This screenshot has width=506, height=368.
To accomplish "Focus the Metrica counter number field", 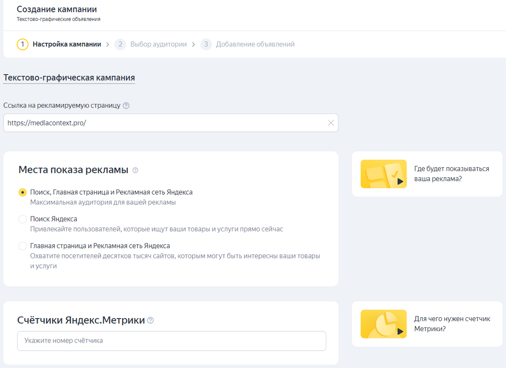I will [x=172, y=341].
